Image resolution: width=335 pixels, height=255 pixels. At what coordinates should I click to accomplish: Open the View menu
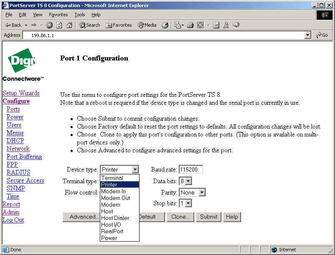[38, 15]
